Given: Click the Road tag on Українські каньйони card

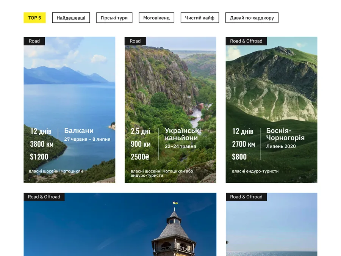Looking at the screenshot, I should (135, 41).
